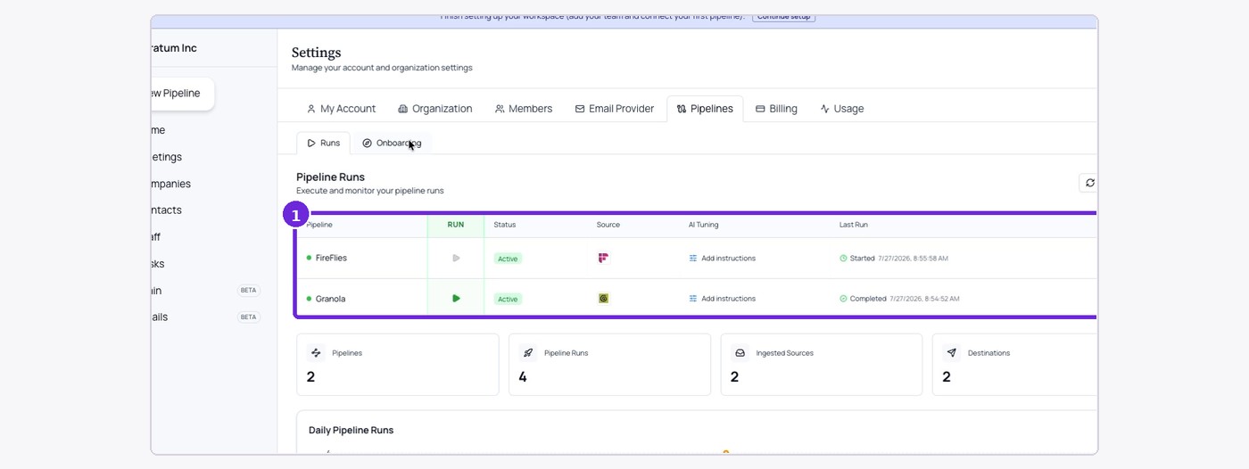This screenshot has width=1249, height=469.
Task: Click the Source column header
Action: point(608,225)
